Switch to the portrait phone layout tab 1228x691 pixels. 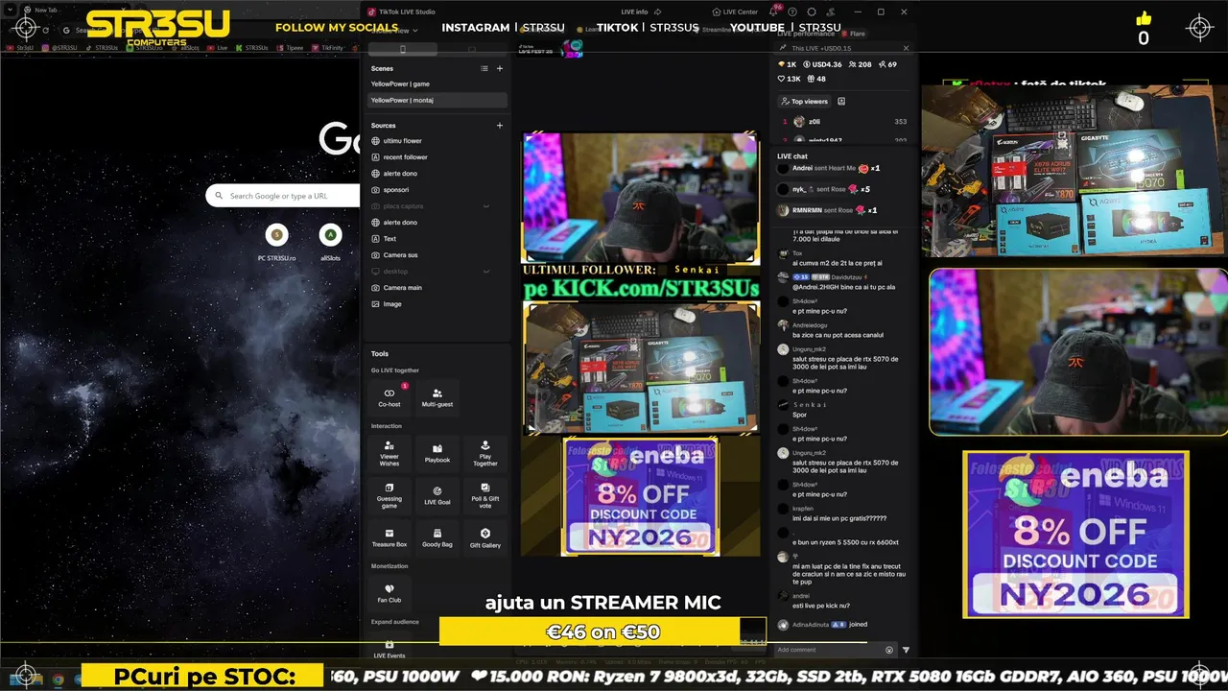tap(402, 49)
